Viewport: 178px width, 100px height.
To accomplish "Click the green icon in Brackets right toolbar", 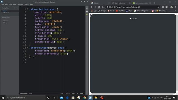I will click(87, 14).
